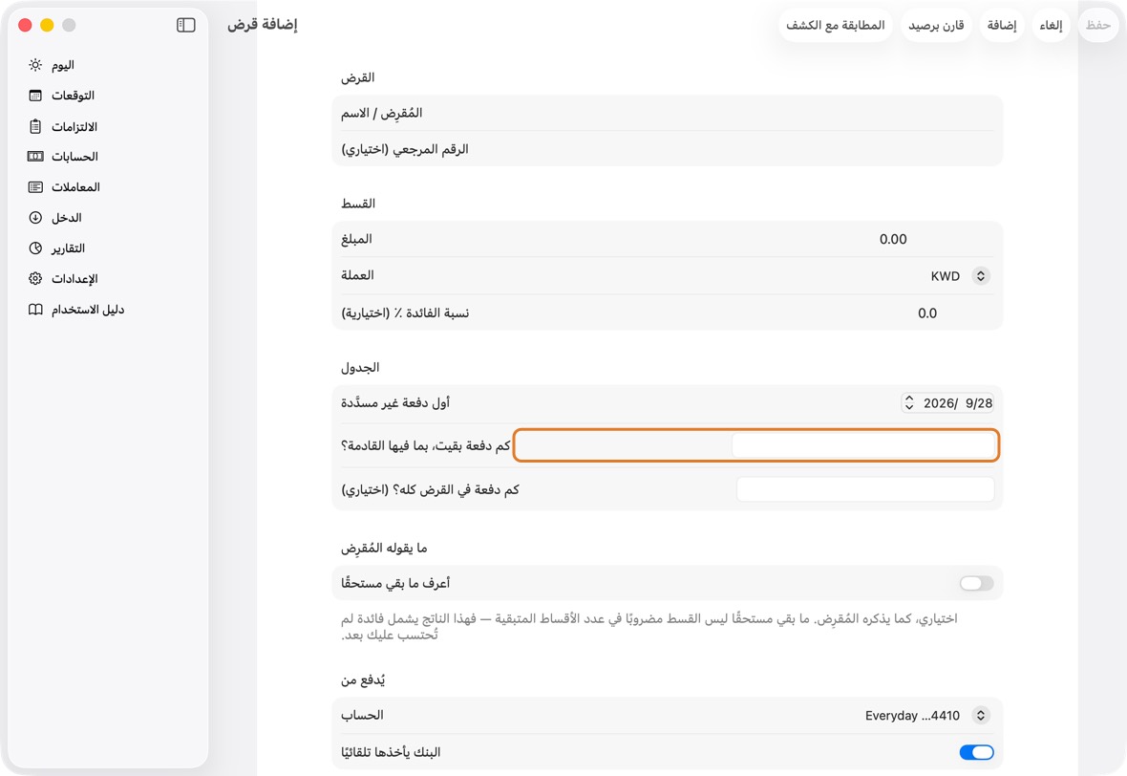Viewport: 1127px width, 776px height.
Task: Click the حفظ button
Action: [1098, 25]
